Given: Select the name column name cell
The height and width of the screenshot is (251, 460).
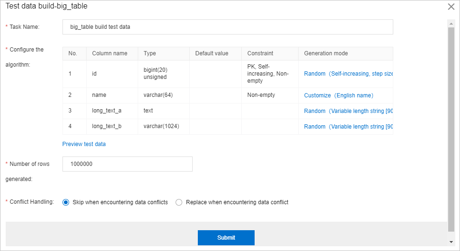Looking at the screenshot, I should tap(112, 95).
